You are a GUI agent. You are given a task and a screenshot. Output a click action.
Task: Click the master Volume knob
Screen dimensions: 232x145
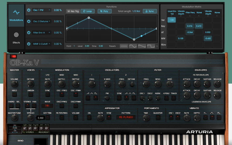click(14, 84)
